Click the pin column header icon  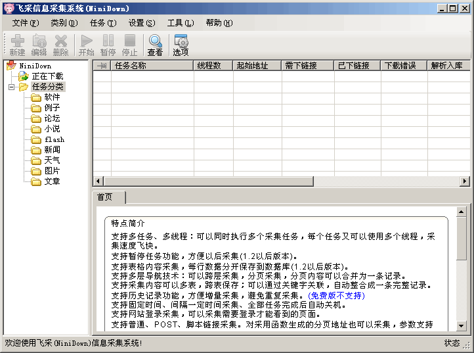click(102, 65)
